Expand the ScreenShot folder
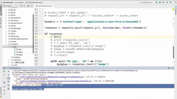 (6, 18)
